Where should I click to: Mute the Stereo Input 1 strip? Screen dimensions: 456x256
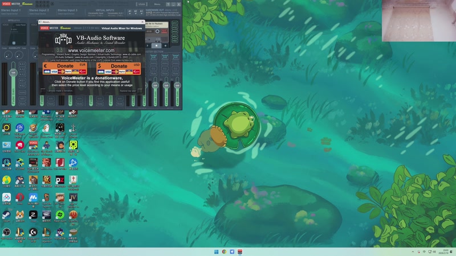22,104
